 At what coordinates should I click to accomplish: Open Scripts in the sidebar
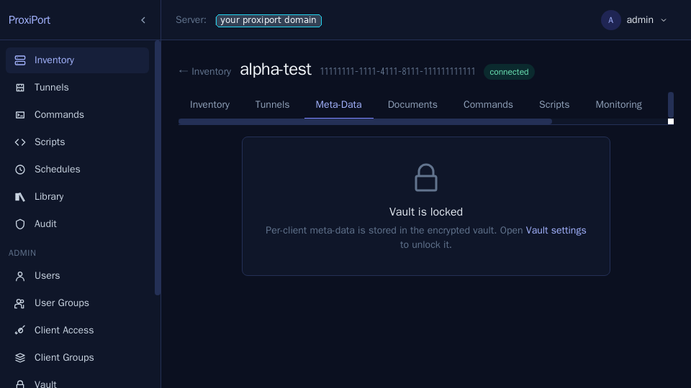(77, 142)
